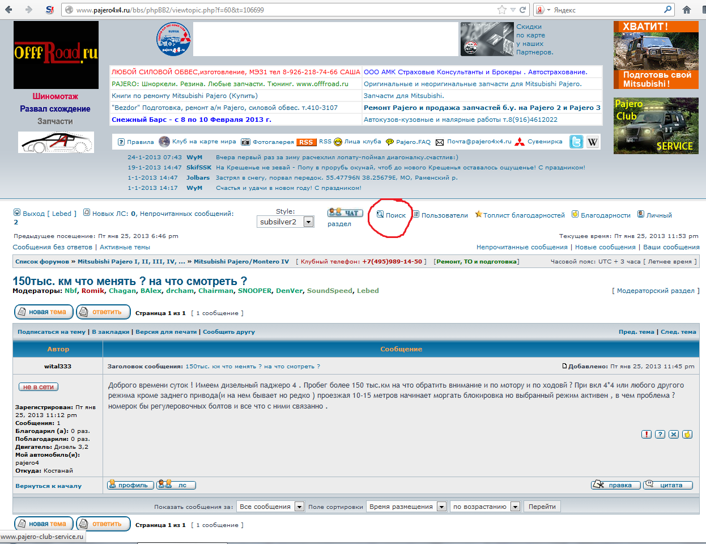The image size is (706, 544).
Task: Click the blue question mark icon on the post
Action: click(x=660, y=434)
